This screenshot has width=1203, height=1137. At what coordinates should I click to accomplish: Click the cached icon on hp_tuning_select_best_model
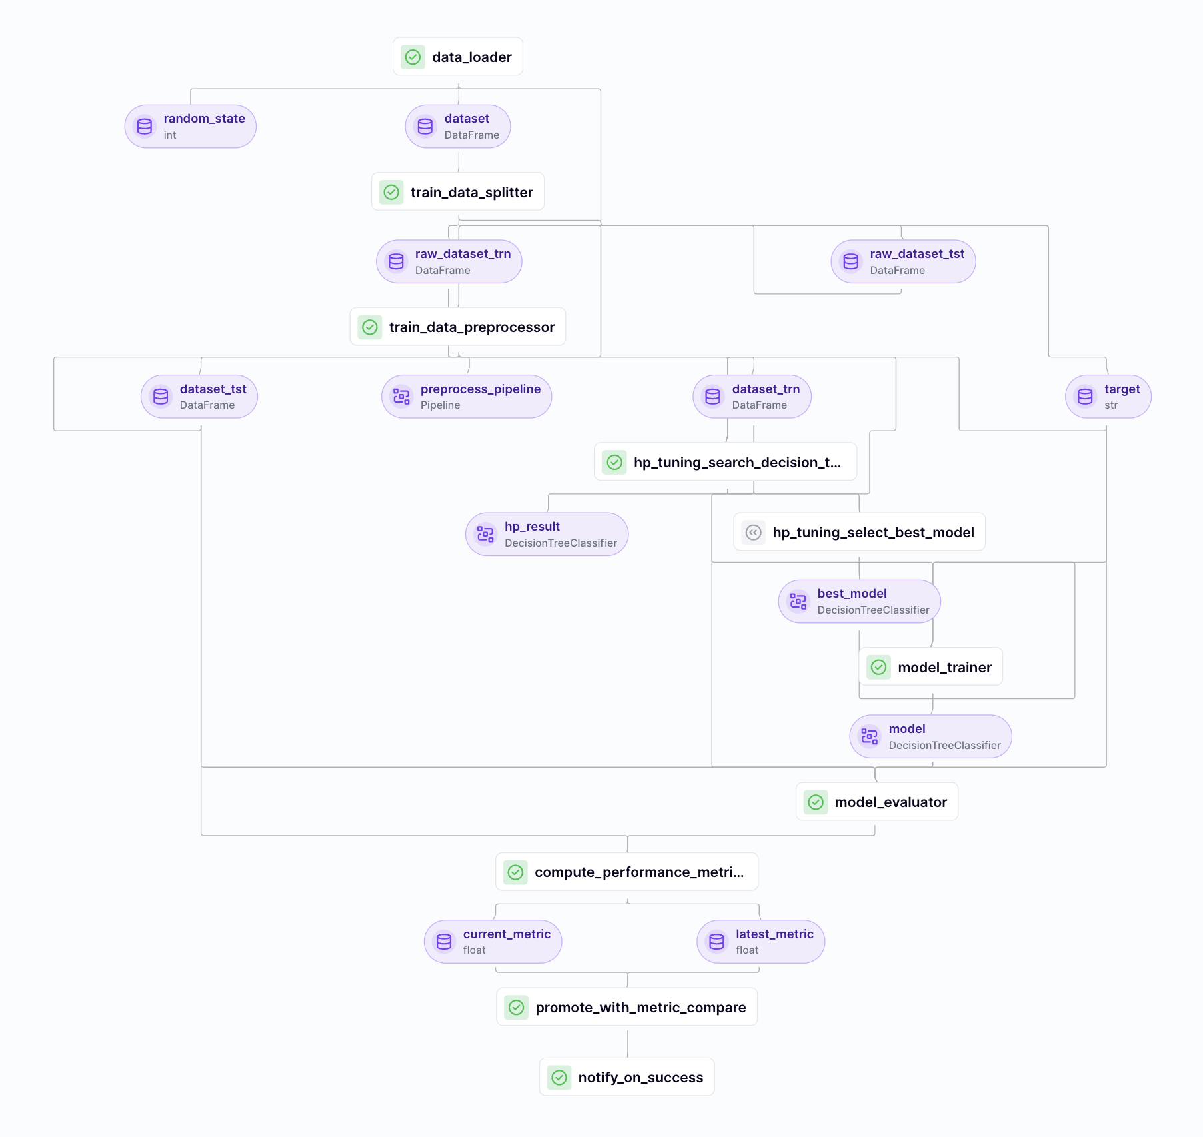pos(753,533)
